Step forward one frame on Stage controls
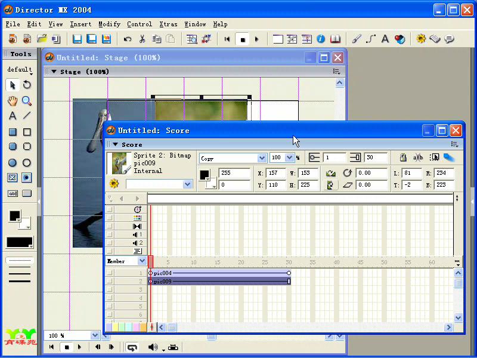 (111, 347)
